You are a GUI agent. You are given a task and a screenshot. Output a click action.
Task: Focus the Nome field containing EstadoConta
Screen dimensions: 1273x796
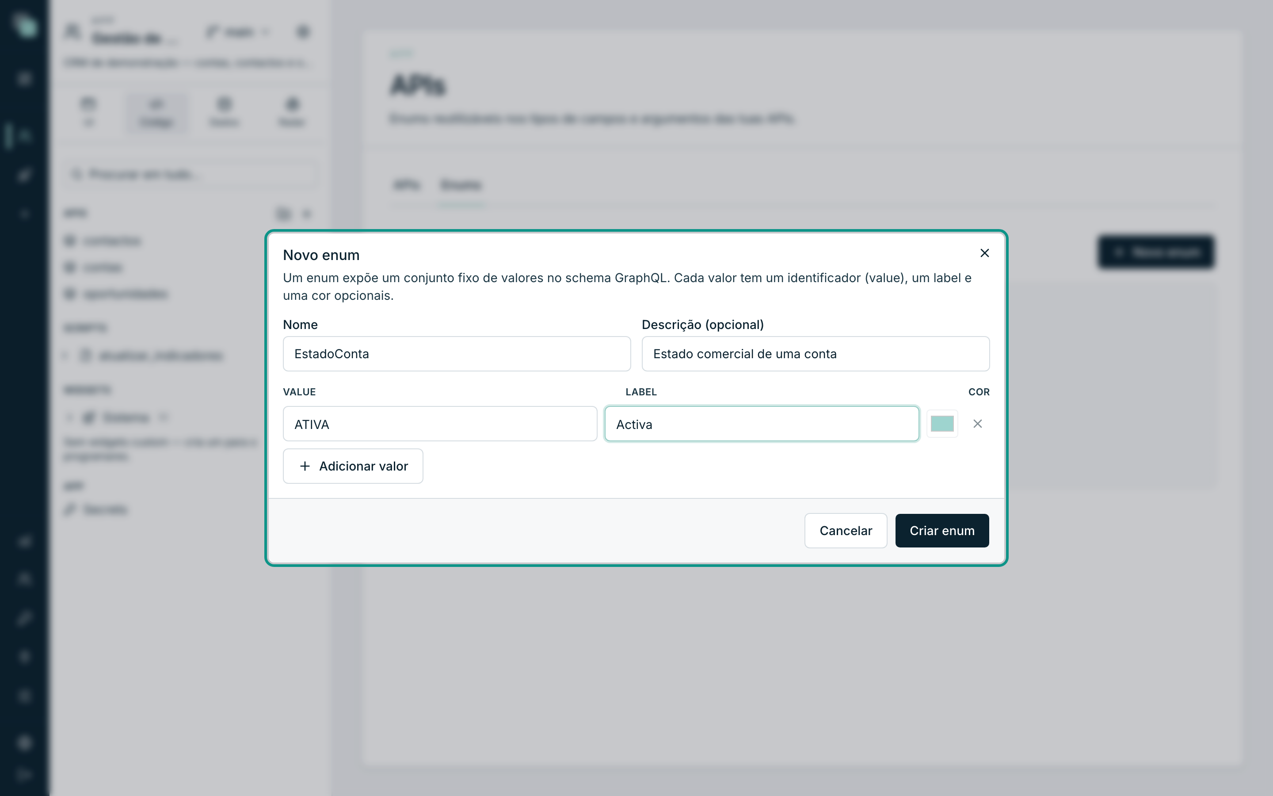pyautogui.click(x=457, y=354)
